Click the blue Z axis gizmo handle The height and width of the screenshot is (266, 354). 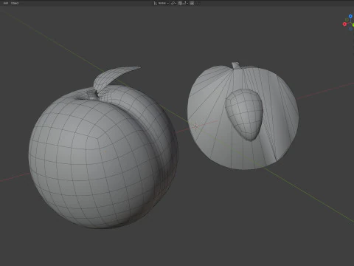[350, 16]
